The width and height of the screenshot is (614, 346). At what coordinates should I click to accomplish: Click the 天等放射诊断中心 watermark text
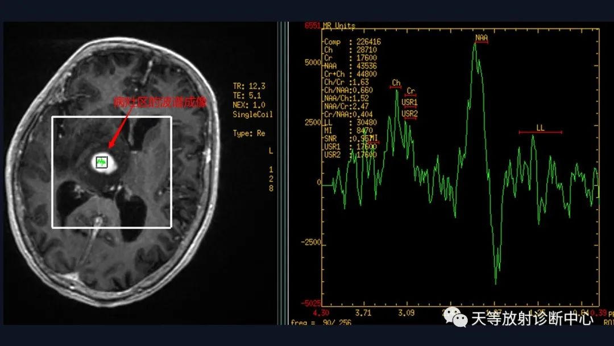[532, 319]
